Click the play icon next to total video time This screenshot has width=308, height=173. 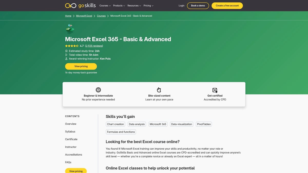(x=66, y=55)
